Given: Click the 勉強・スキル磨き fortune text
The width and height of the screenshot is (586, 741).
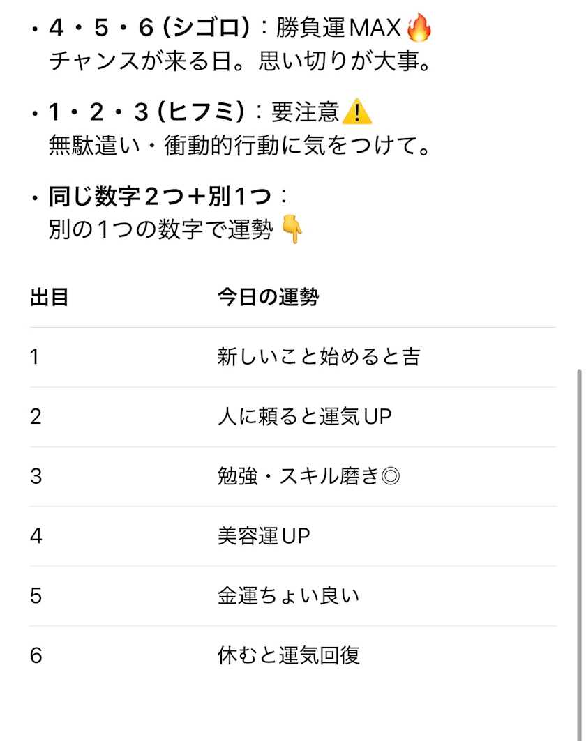Looking at the screenshot, I should pyautogui.click(x=299, y=477).
